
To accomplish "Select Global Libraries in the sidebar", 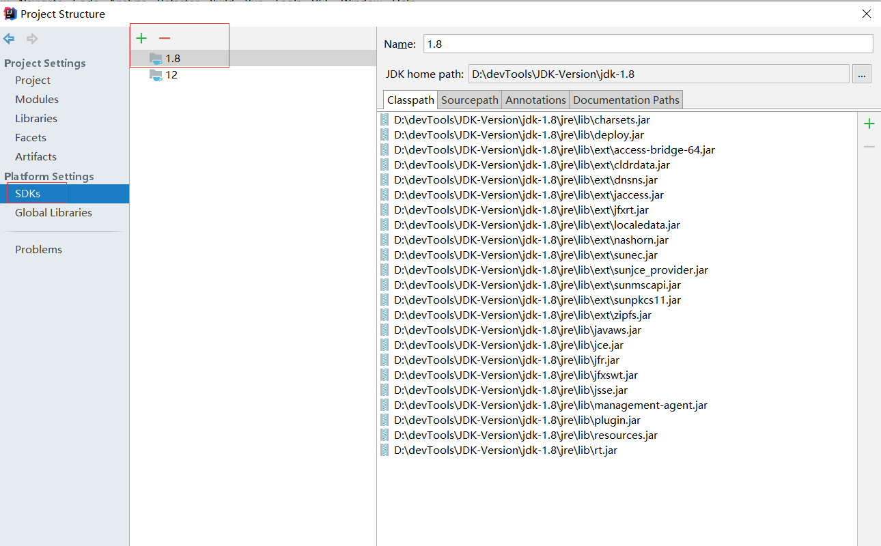I will point(53,212).
